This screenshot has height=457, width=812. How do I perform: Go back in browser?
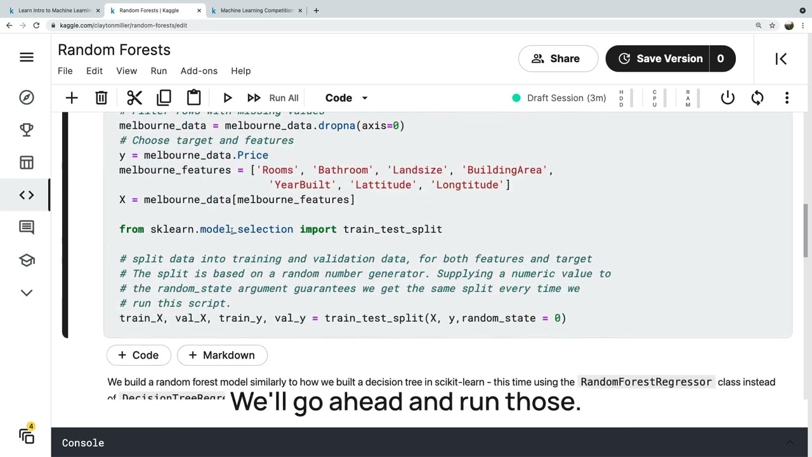coord(9,25)
